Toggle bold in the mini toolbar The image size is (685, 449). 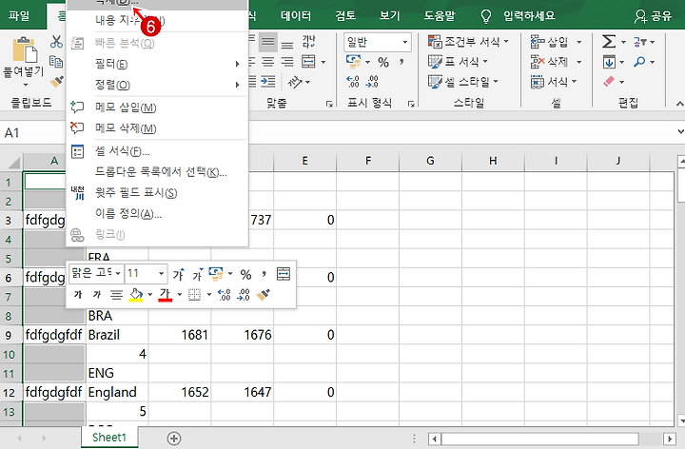click(x=78, y=295)
